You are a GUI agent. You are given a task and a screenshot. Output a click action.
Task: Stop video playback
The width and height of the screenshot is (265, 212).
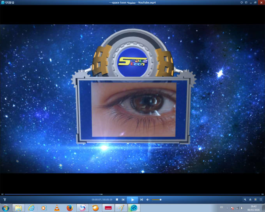(117, 200)
